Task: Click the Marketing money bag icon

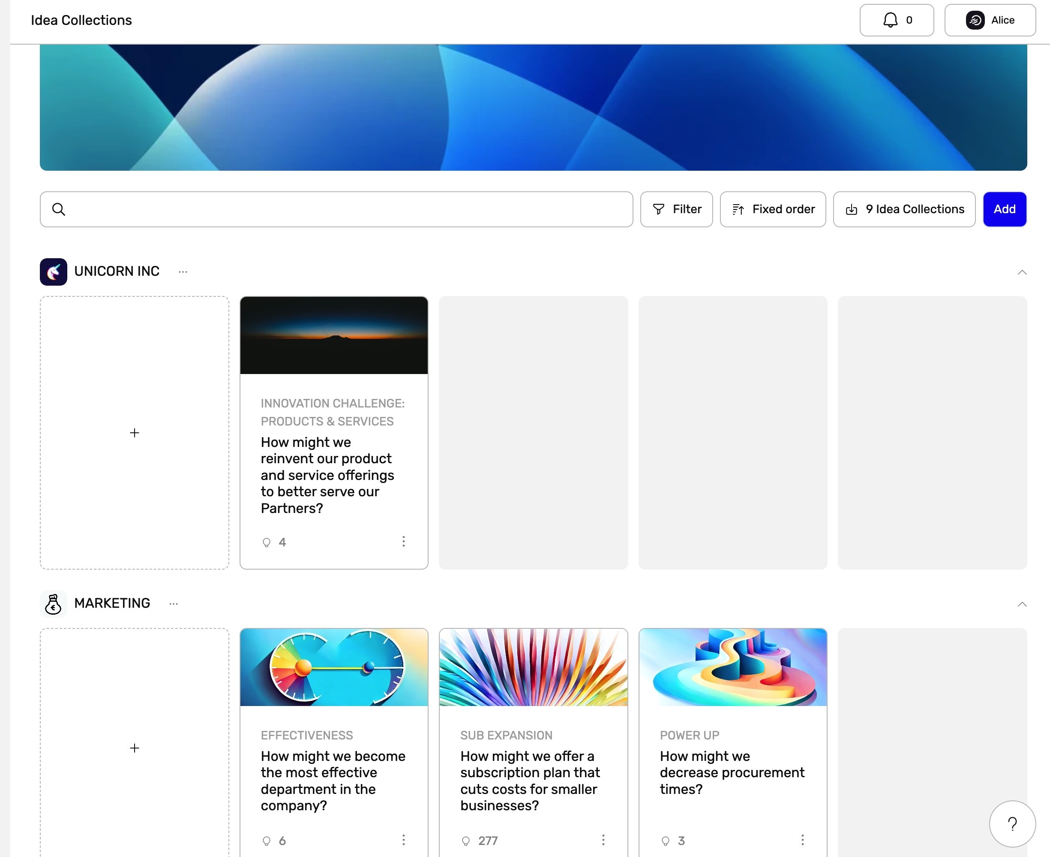Action: 53,604
